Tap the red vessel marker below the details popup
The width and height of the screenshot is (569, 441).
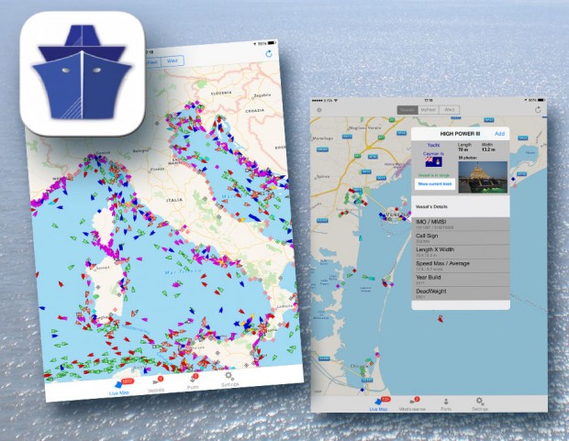[x=441, y=319]
